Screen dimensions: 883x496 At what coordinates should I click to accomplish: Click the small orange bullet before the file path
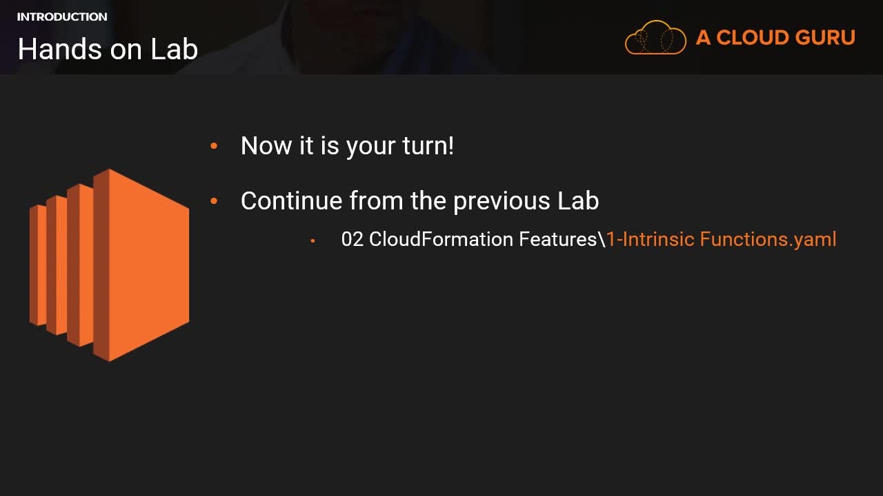click(313, 240)
